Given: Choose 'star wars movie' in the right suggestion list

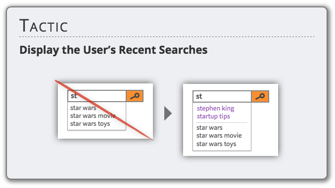Looking at the screenshot, I should (x=219, y=136).
